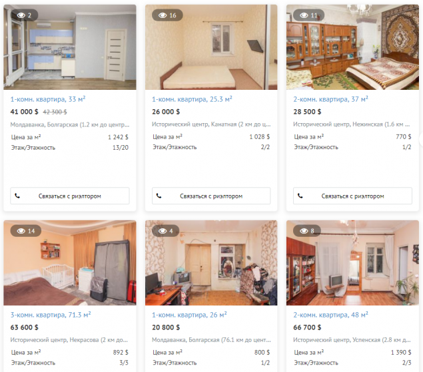View the photo with the white baby crib
Screen dimensions: 423x372
(70, 263)
